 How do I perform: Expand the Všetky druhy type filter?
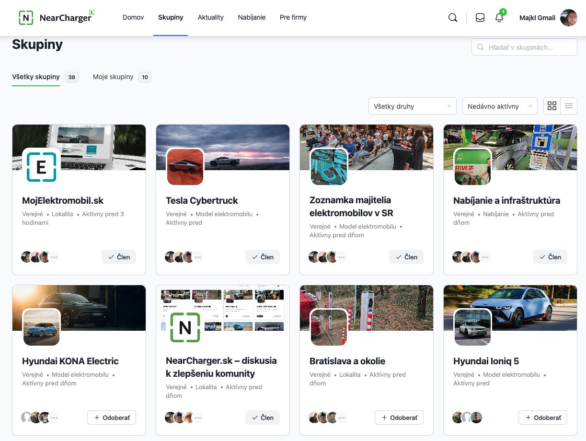[413, 106]
